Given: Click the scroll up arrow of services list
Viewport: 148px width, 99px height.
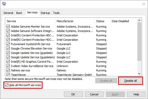Looking at the screenshot, I should pos(139,20).
